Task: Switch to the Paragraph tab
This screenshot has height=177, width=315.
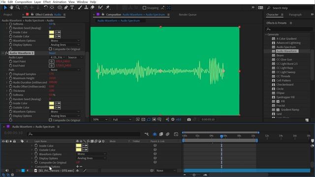Action: [x=295, y=15]
